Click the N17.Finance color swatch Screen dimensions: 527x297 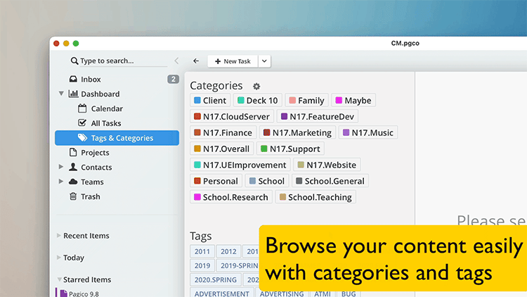(197, 133)
